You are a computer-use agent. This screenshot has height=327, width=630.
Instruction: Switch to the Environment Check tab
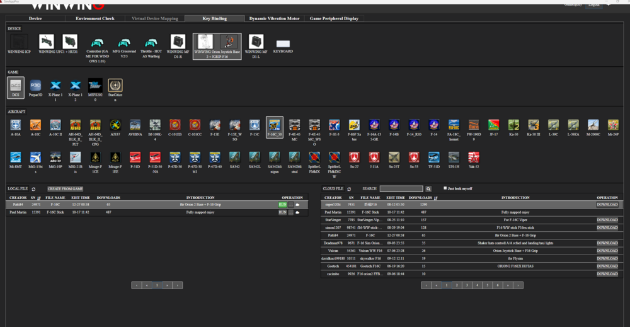pos(95,19)
